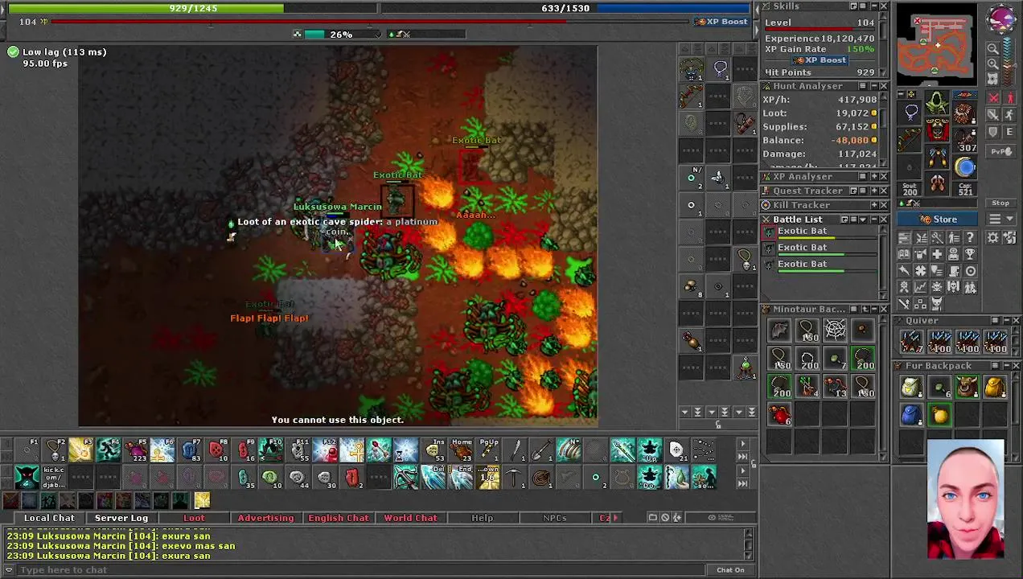The width and height of the screenshot is (1023, 579).
Task: Open the help question mark control button
Action: coord(970,237)
